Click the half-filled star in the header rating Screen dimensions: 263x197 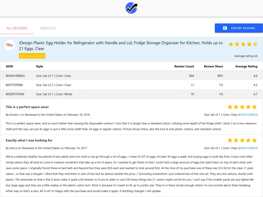(255, 44)
